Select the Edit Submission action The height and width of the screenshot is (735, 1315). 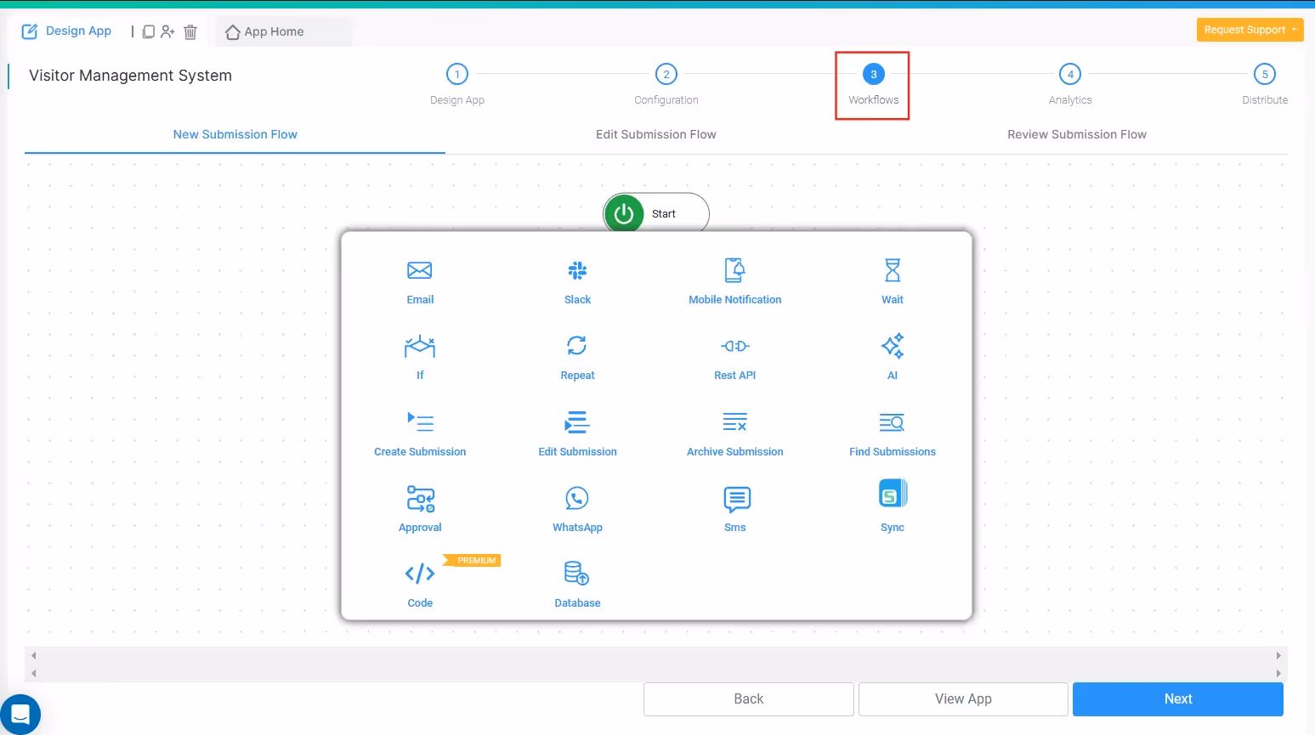(577, 433)
